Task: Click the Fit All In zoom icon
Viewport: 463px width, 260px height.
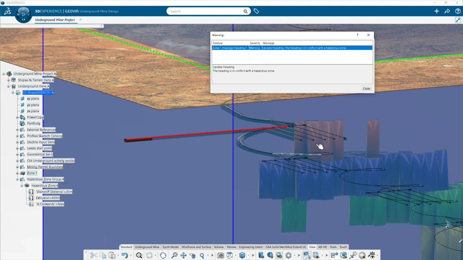Action: pos(174,255)
